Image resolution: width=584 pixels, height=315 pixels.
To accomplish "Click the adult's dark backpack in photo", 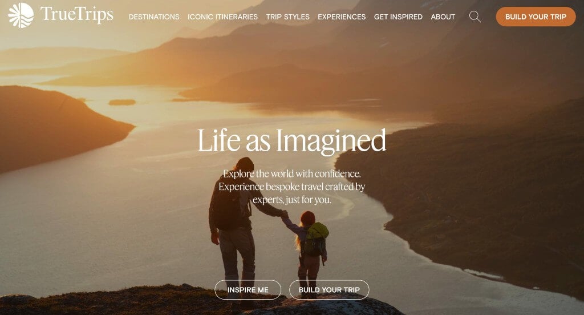I will click(226, 209).
